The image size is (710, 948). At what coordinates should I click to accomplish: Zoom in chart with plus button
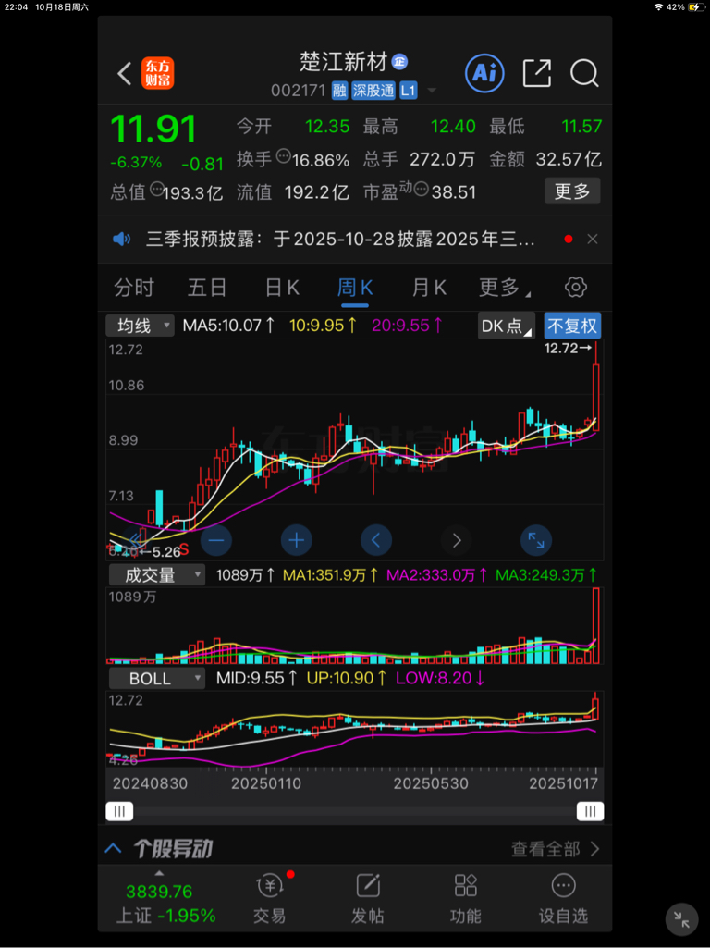point(296,540)
